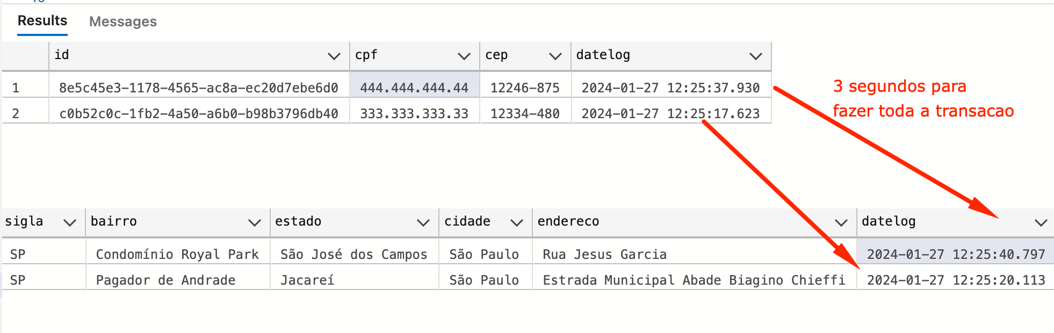Select the cell with cpf 444.444.444.44
The height and width of the screenshot is (333, 1054).
[414, 88]
